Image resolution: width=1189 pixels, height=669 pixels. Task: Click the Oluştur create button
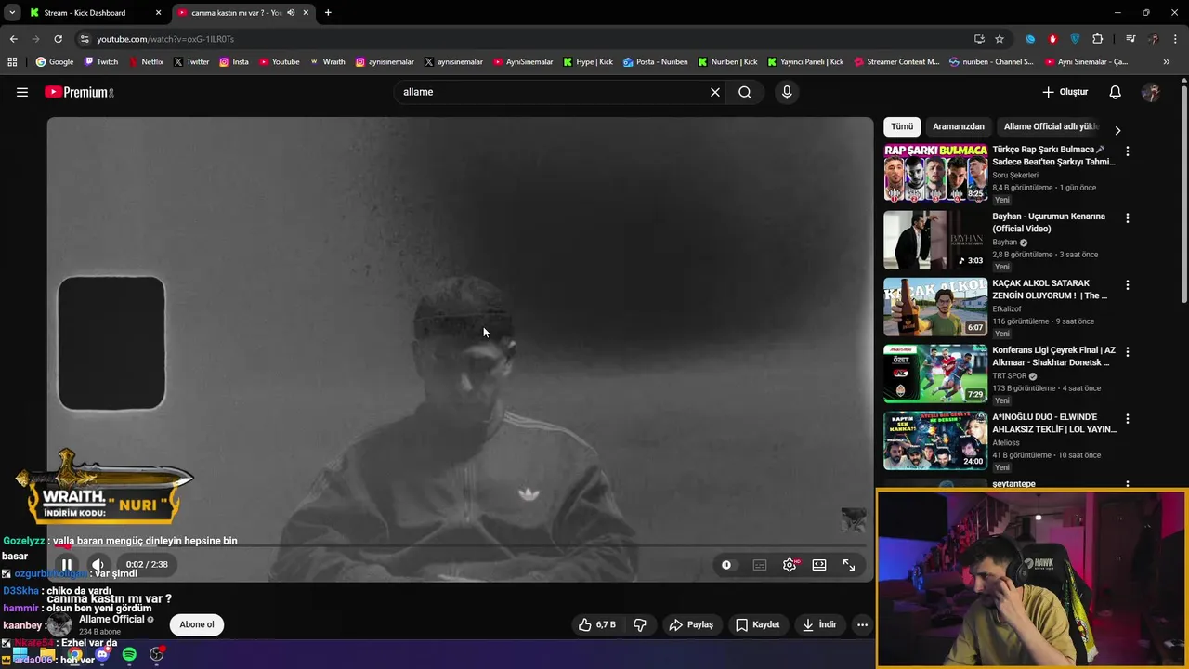[x=1065, y=92]
